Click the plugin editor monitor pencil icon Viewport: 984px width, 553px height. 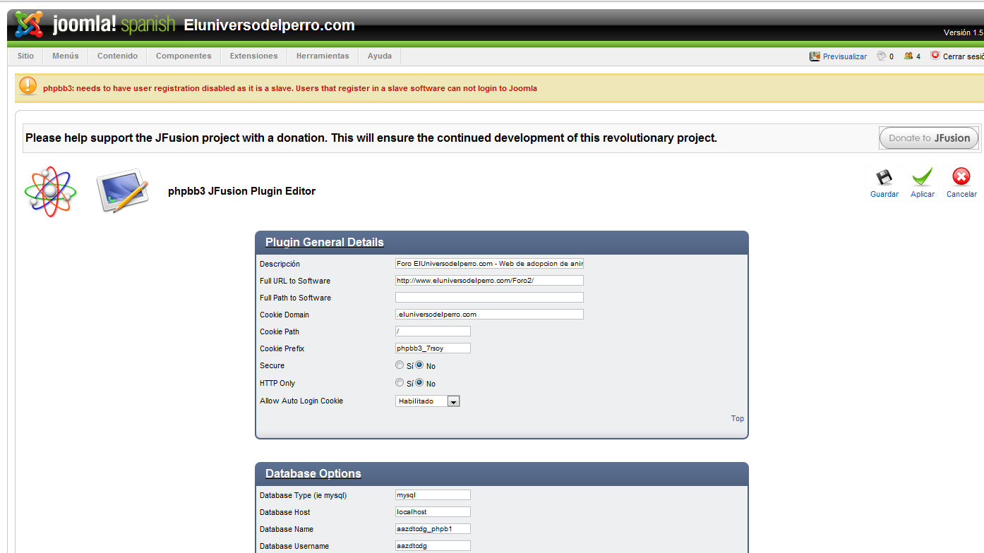[123, 190]
